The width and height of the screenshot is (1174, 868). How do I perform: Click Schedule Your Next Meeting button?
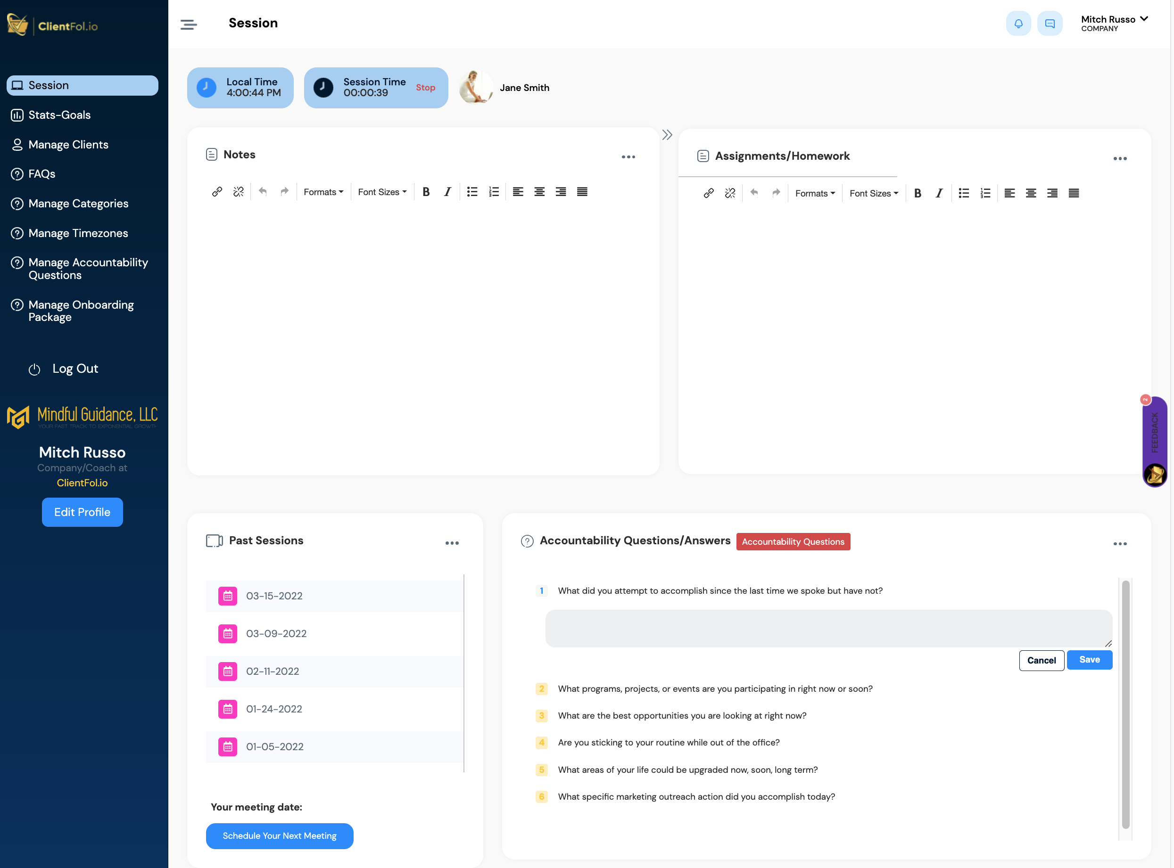(279, 835)
